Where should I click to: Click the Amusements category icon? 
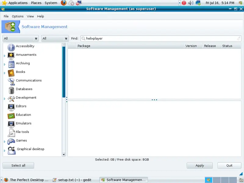click(11, 56)
